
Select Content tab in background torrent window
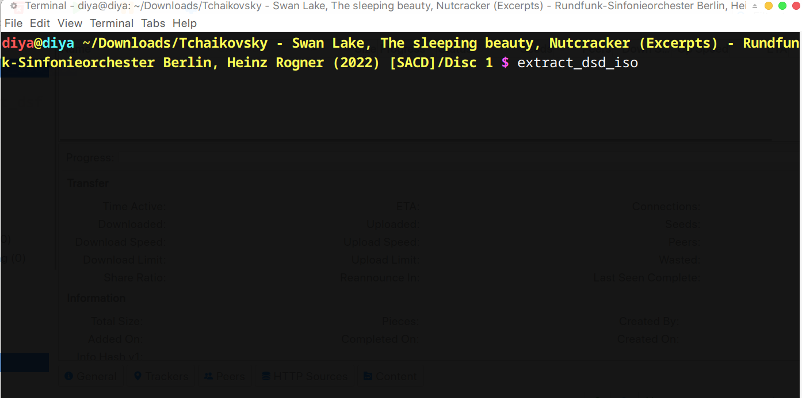(x=391, y=377)
